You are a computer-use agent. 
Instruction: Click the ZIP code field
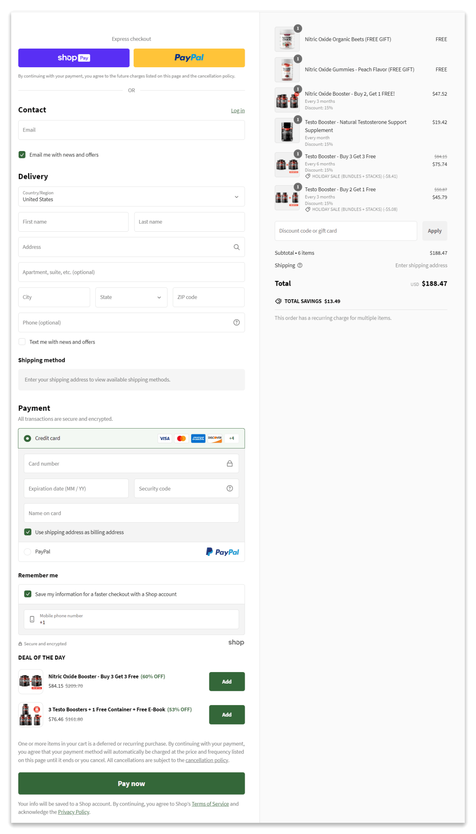209,297
